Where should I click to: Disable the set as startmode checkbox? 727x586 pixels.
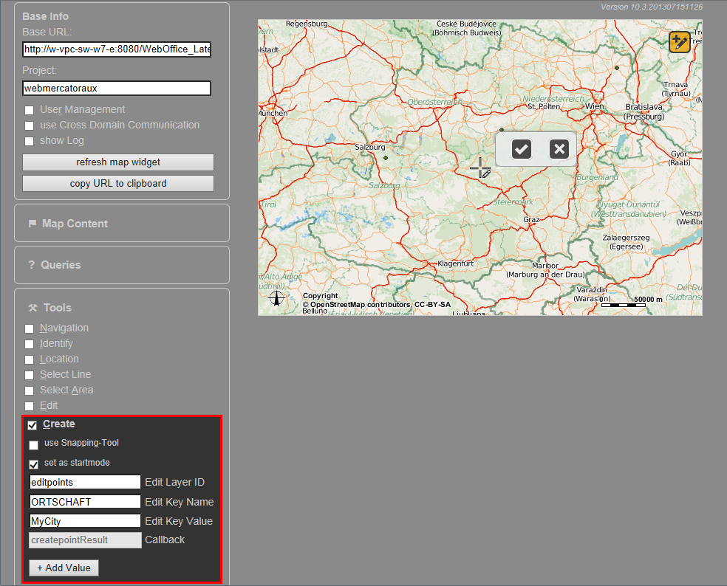click(x=33, y=464)
